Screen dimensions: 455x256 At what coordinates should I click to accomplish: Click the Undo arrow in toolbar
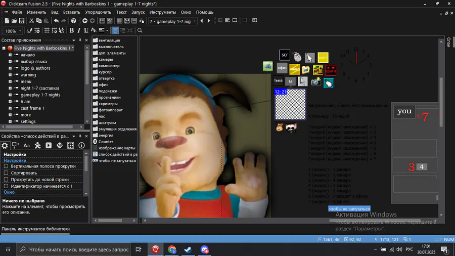[56, 21]
